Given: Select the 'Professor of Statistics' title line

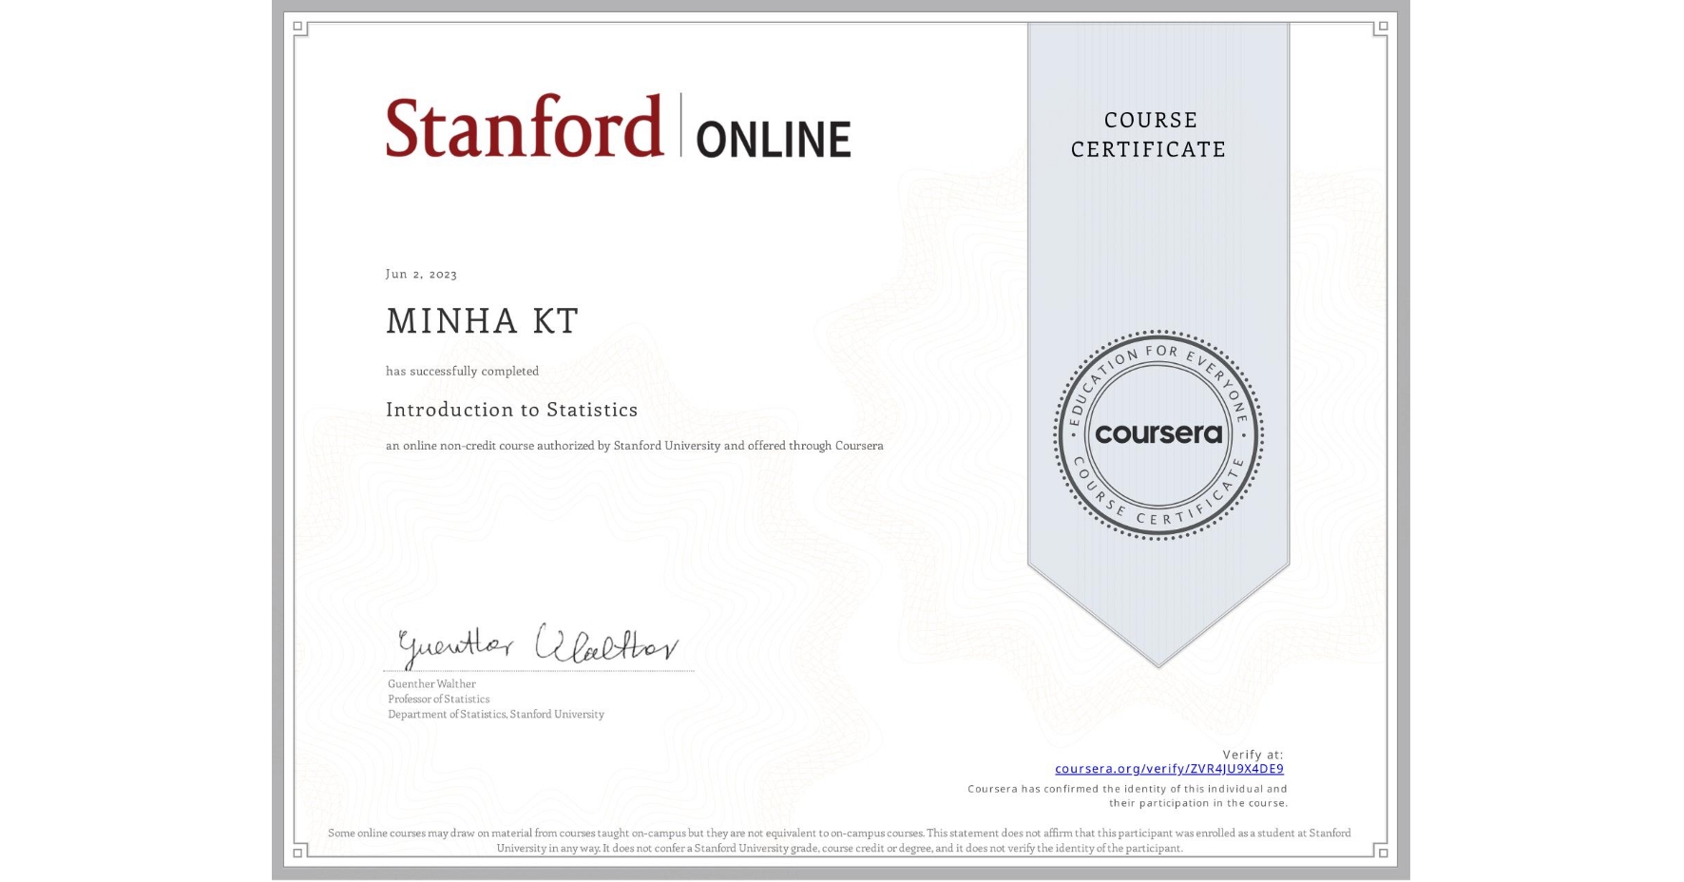Looking at the screenshot, I should pyautogui.click(x=438, y=699).
